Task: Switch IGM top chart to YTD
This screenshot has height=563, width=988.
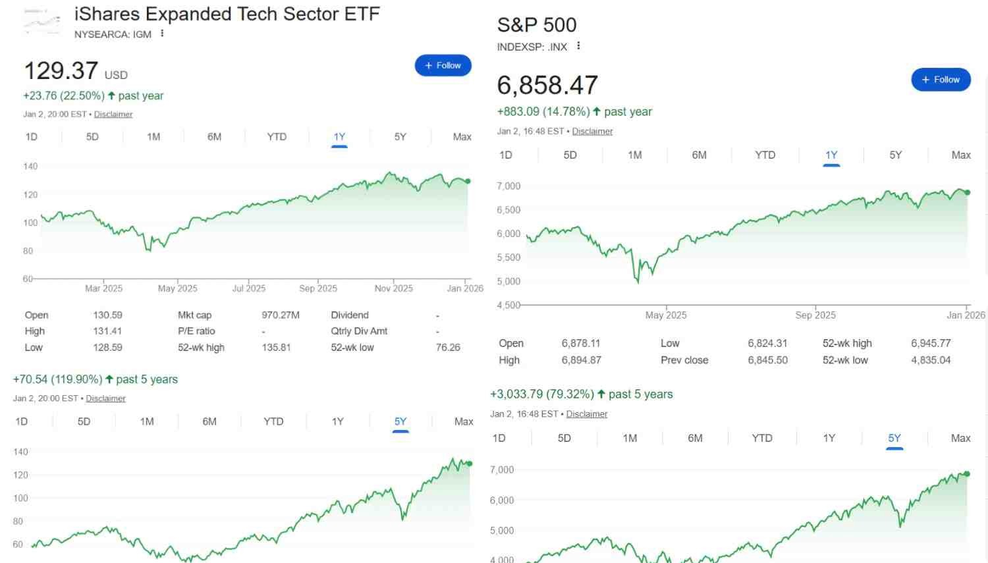Action: [277, 137]
